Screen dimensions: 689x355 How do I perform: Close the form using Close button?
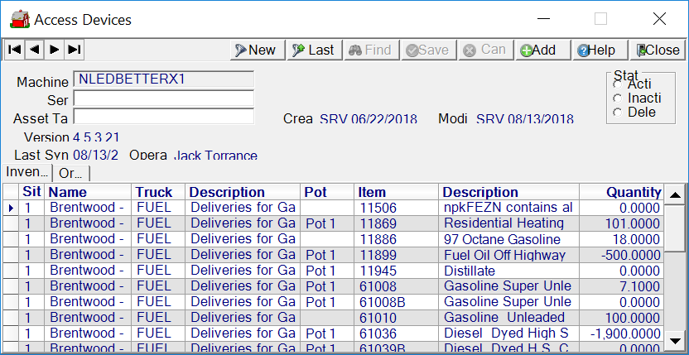click(658, 50)
